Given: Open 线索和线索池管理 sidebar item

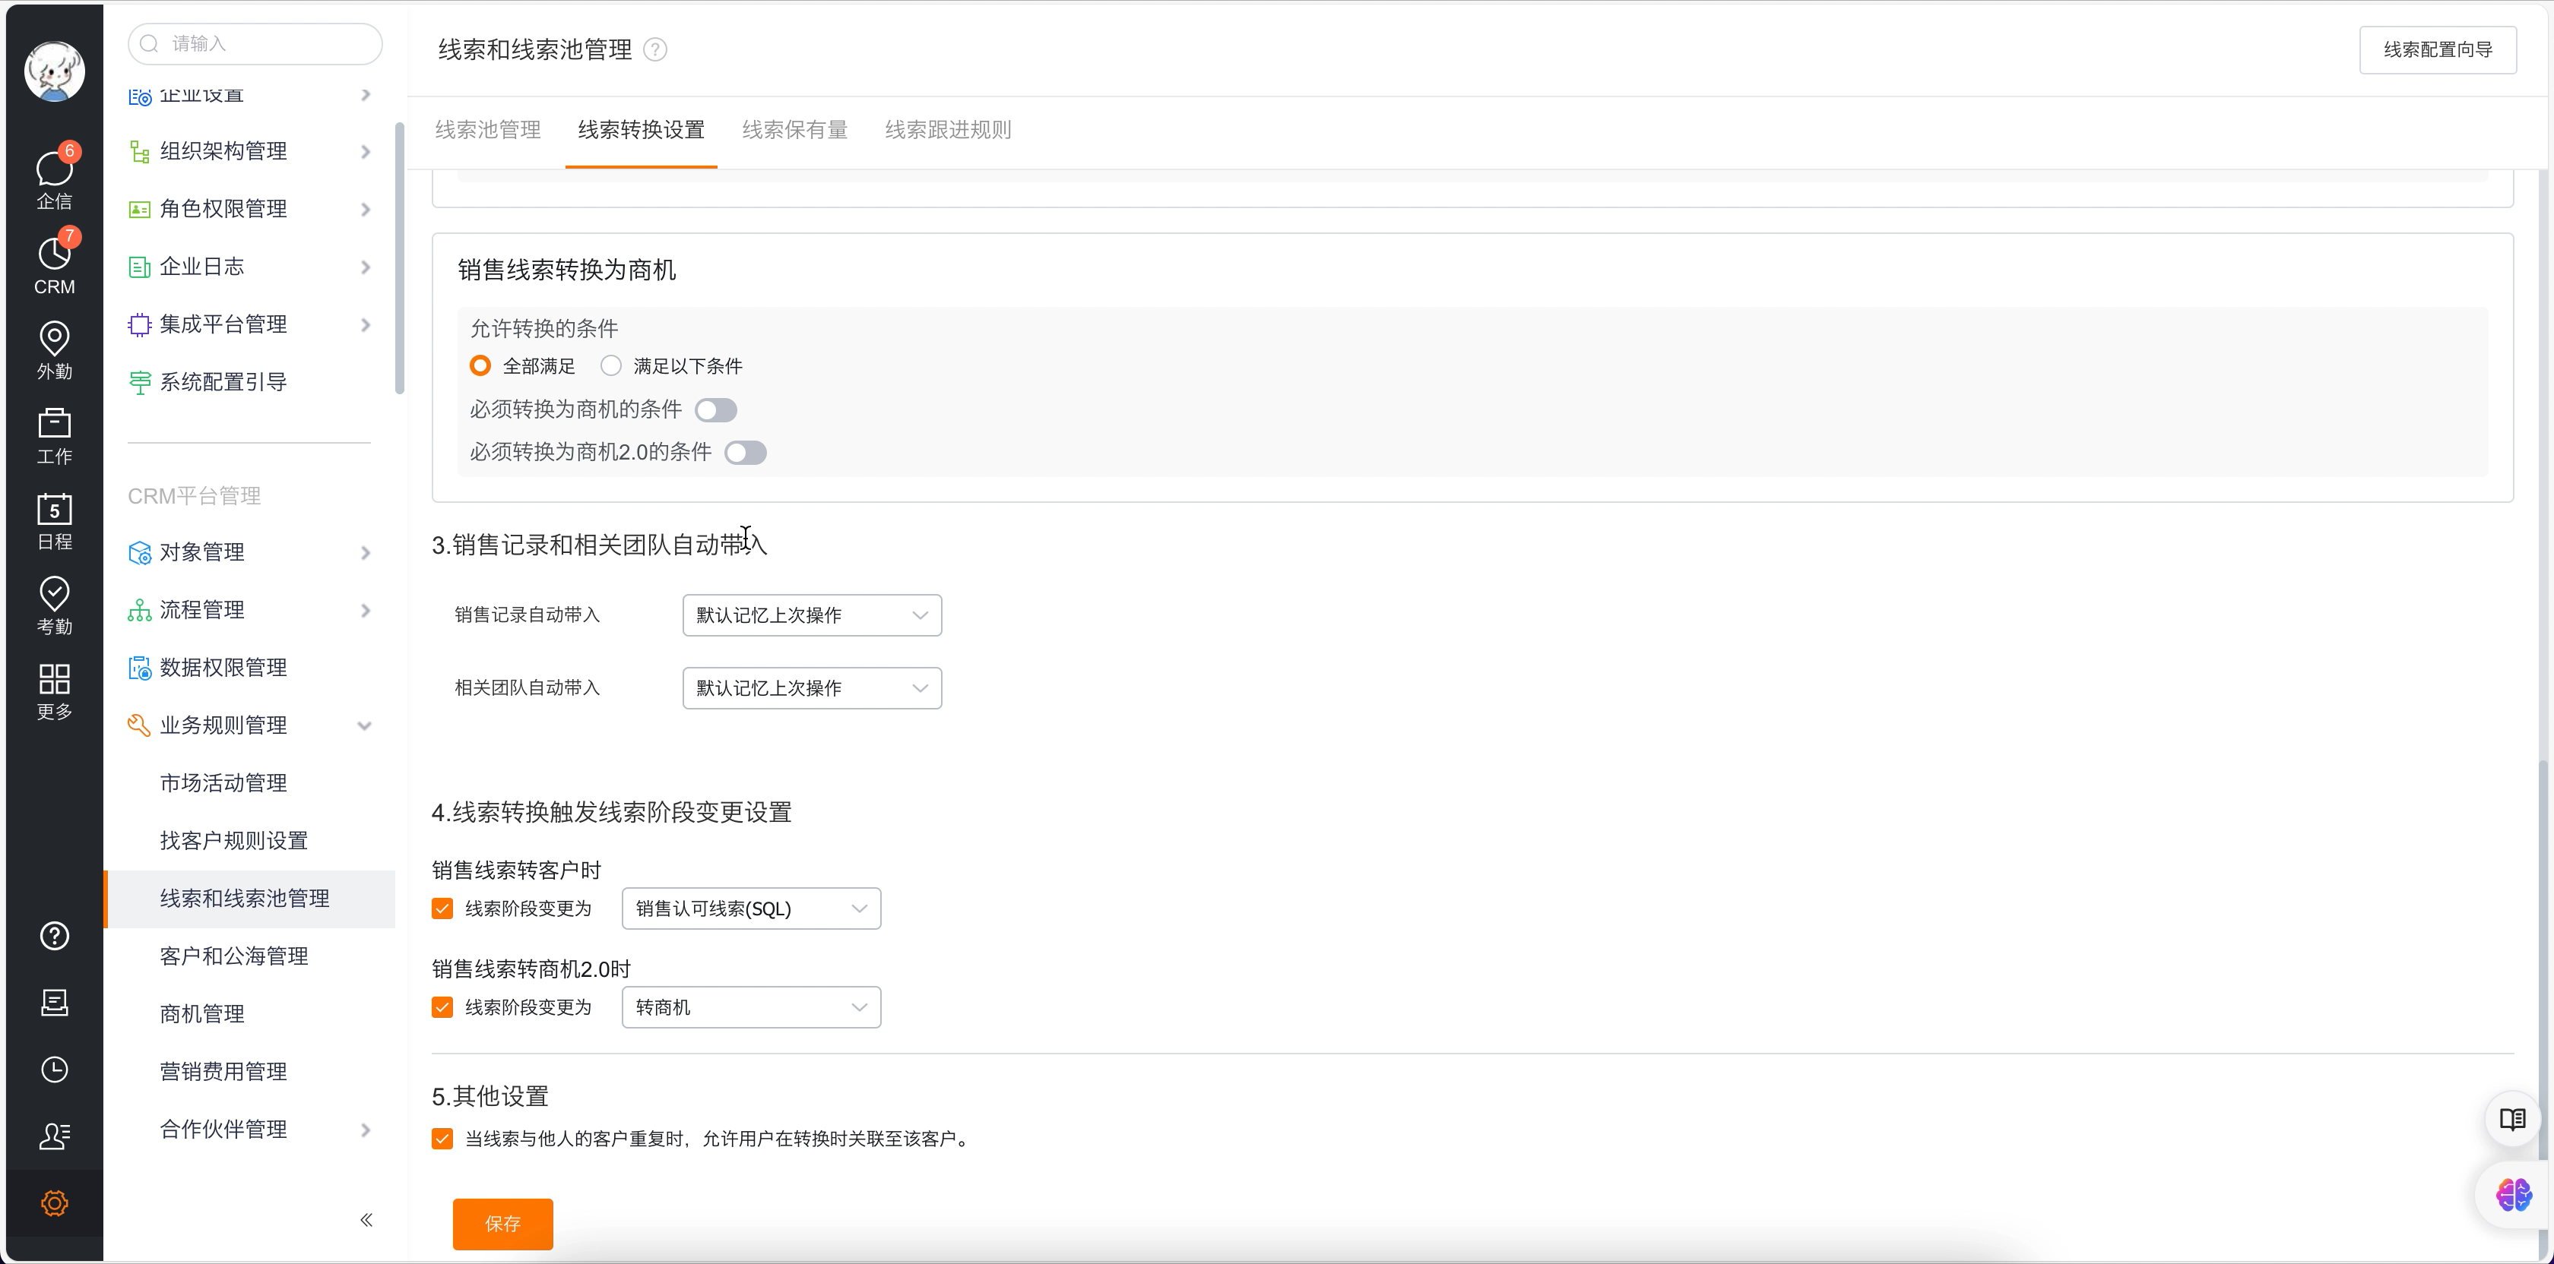Looking at the screenshot, I should [x=249, y=899].
